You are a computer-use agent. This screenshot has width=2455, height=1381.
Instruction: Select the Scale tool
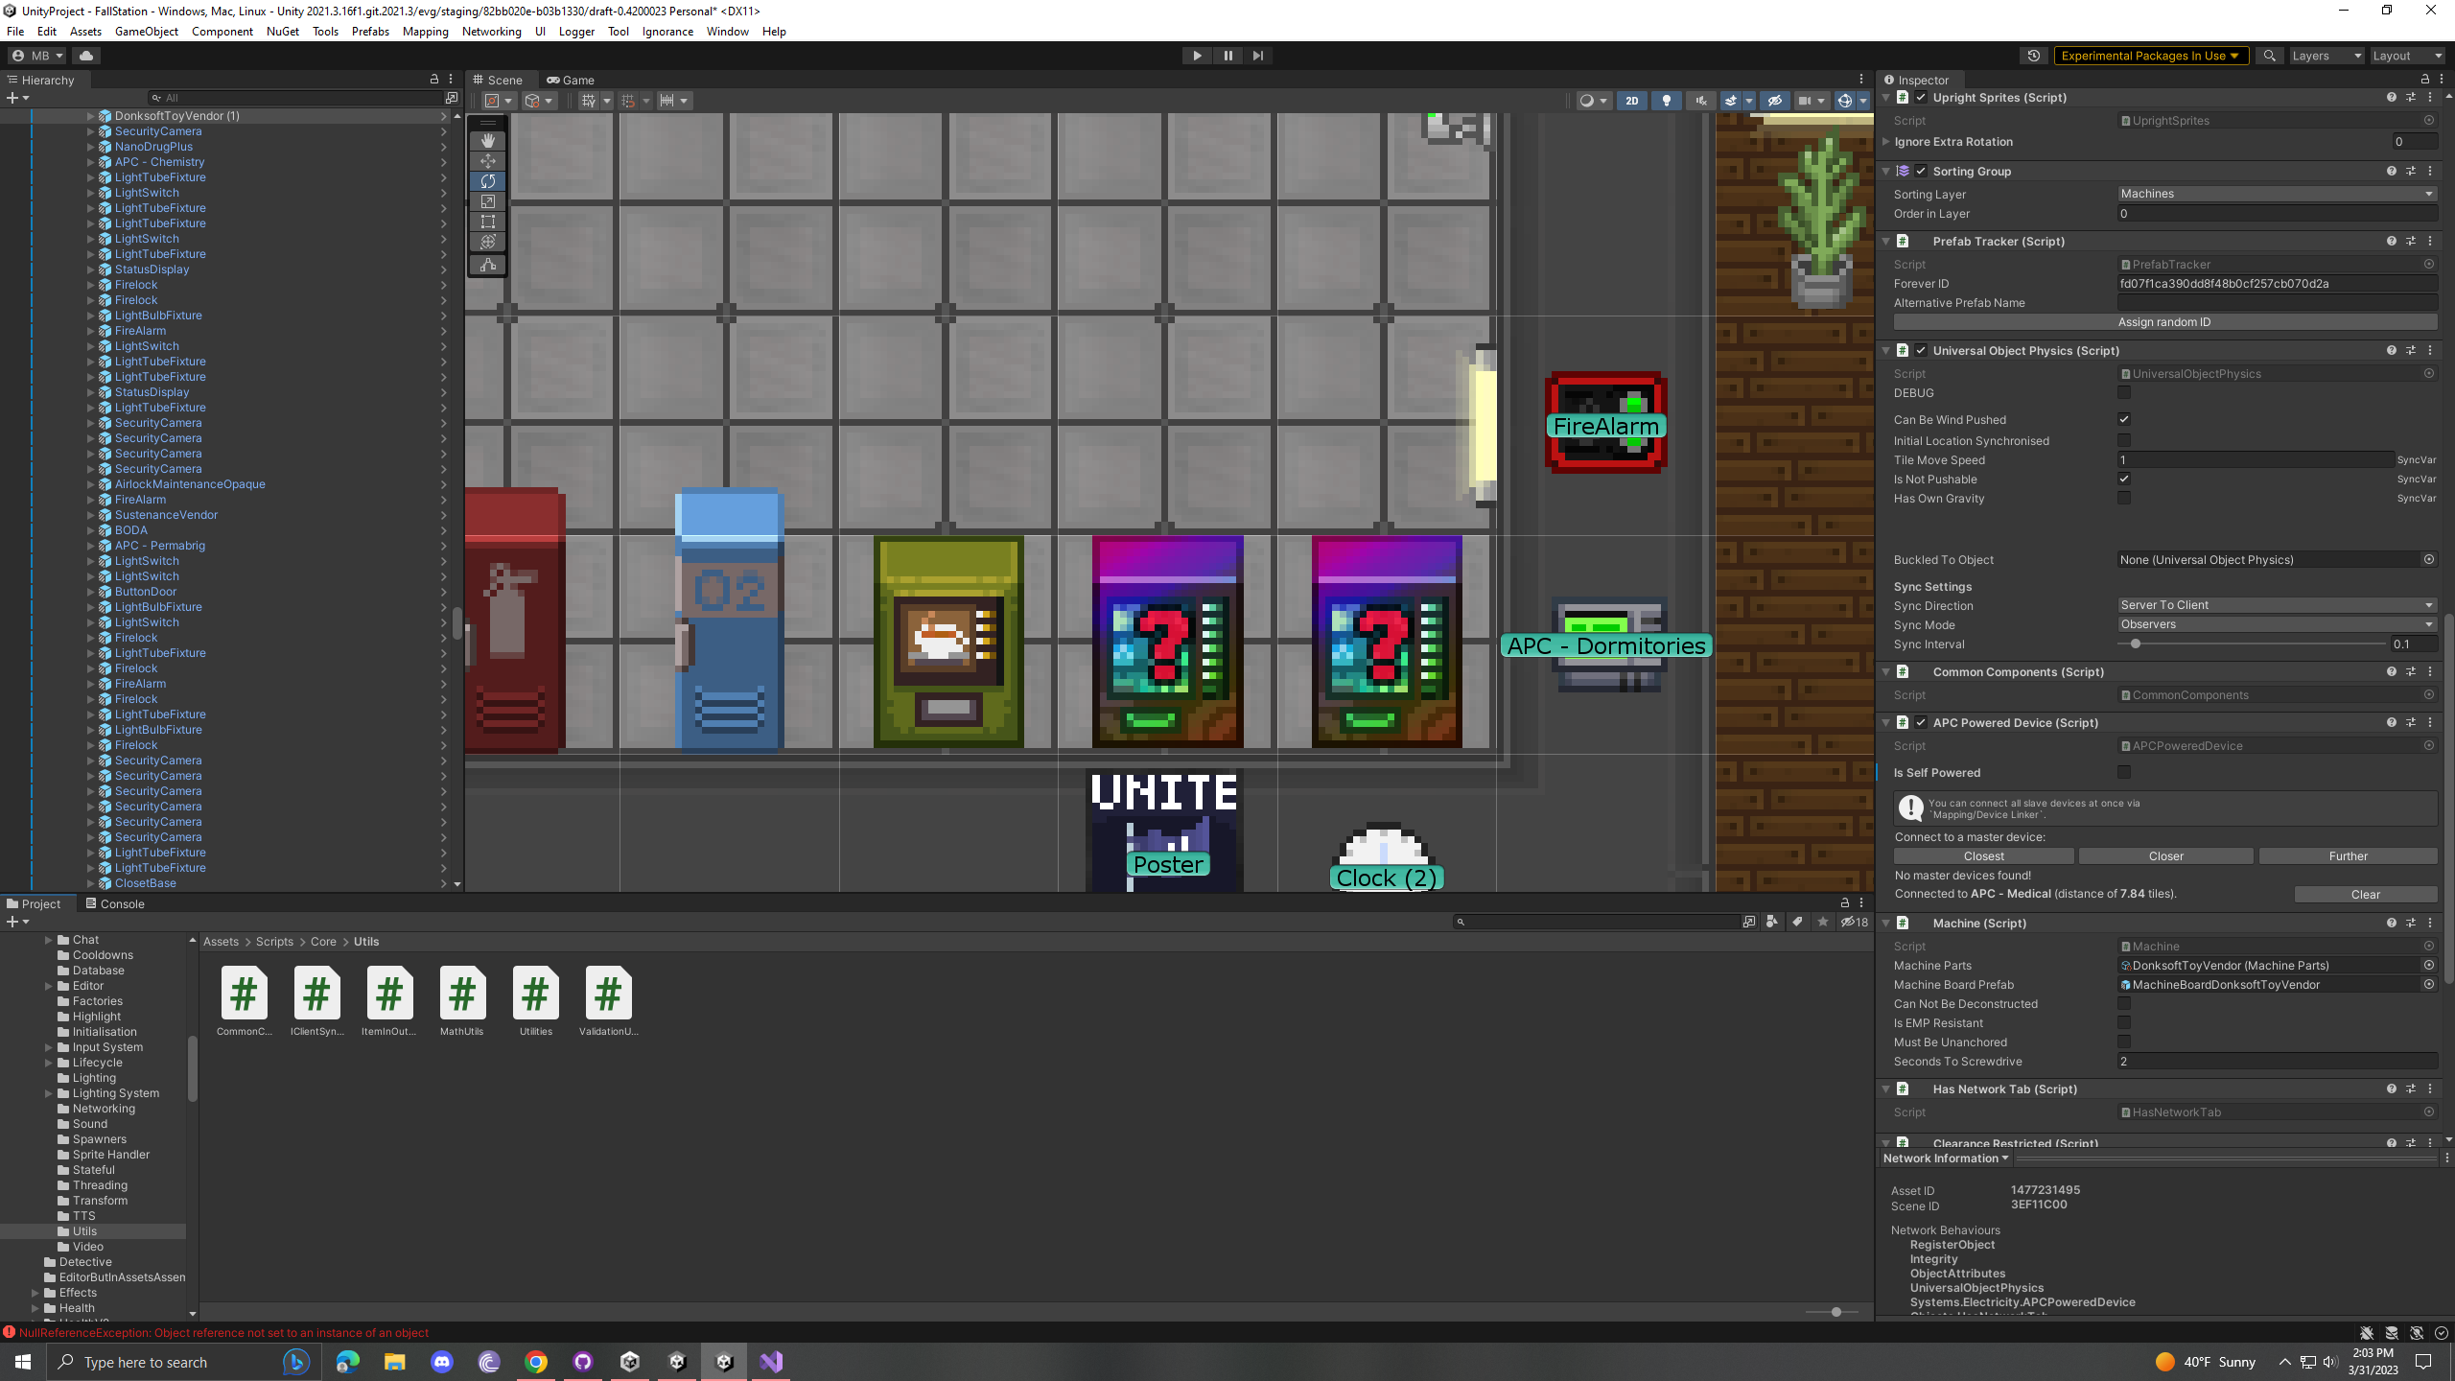(x=488, y=201)
